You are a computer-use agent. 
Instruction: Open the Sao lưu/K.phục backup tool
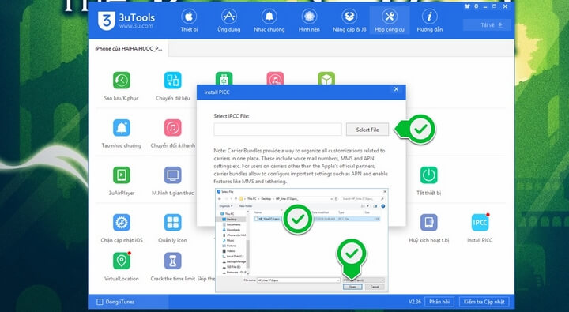coord(121,86)
